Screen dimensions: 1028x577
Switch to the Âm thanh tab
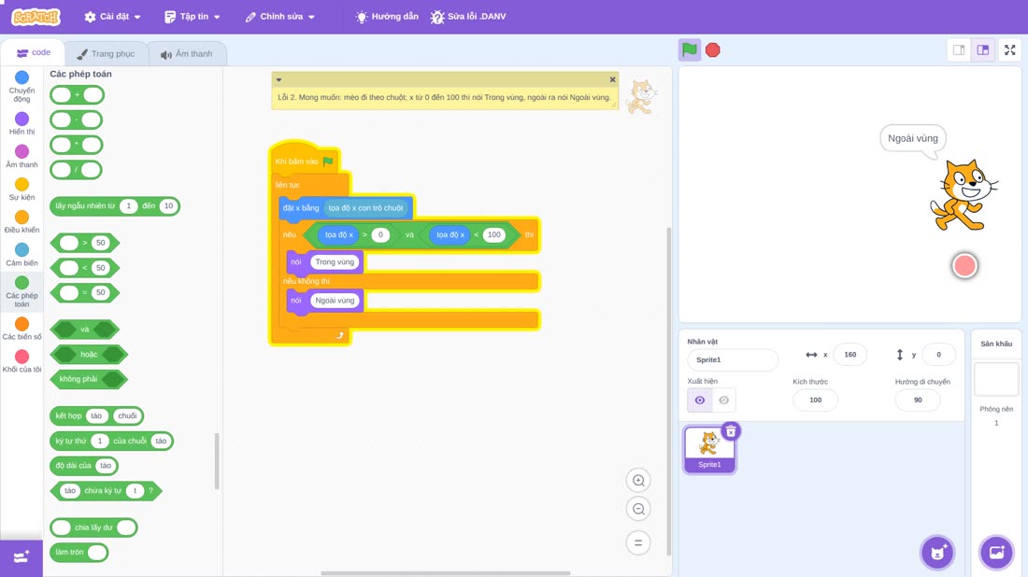(187, 54)
